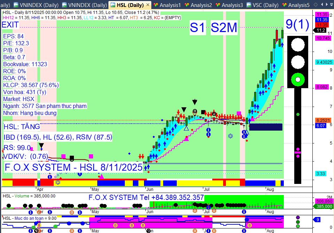Screen dimensions: 334x233
Task: Click the Jun label on price chart axis
Action: 150,189
